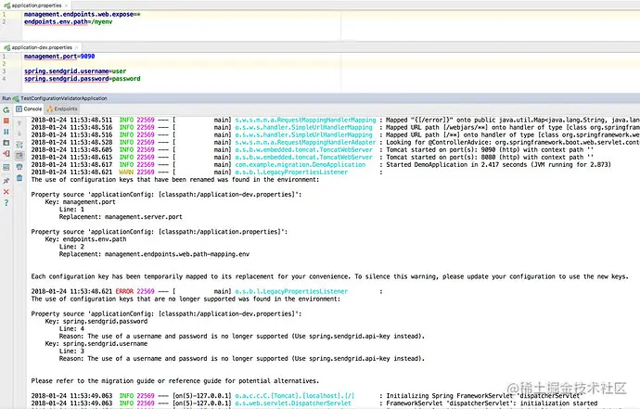Click 'Each configuration key has been temporarily mapped' line
Image resolution: width=640 pixels, height=409 pixels.
[330, 276]
